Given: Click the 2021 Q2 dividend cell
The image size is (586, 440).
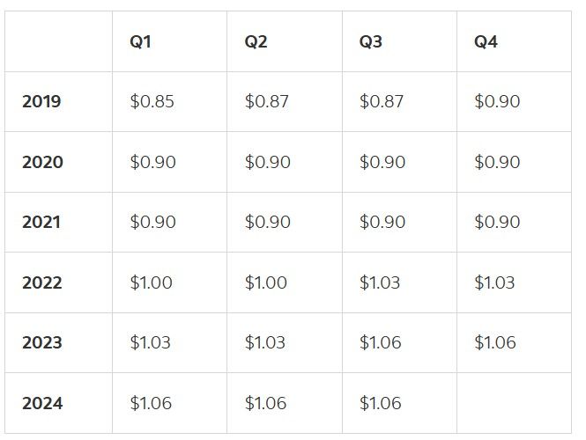Looking at the screenshot, I should pos(267,222).
